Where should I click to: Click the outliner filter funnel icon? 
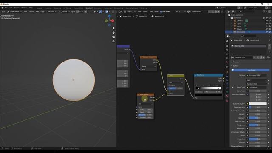(x=264, y=11)
